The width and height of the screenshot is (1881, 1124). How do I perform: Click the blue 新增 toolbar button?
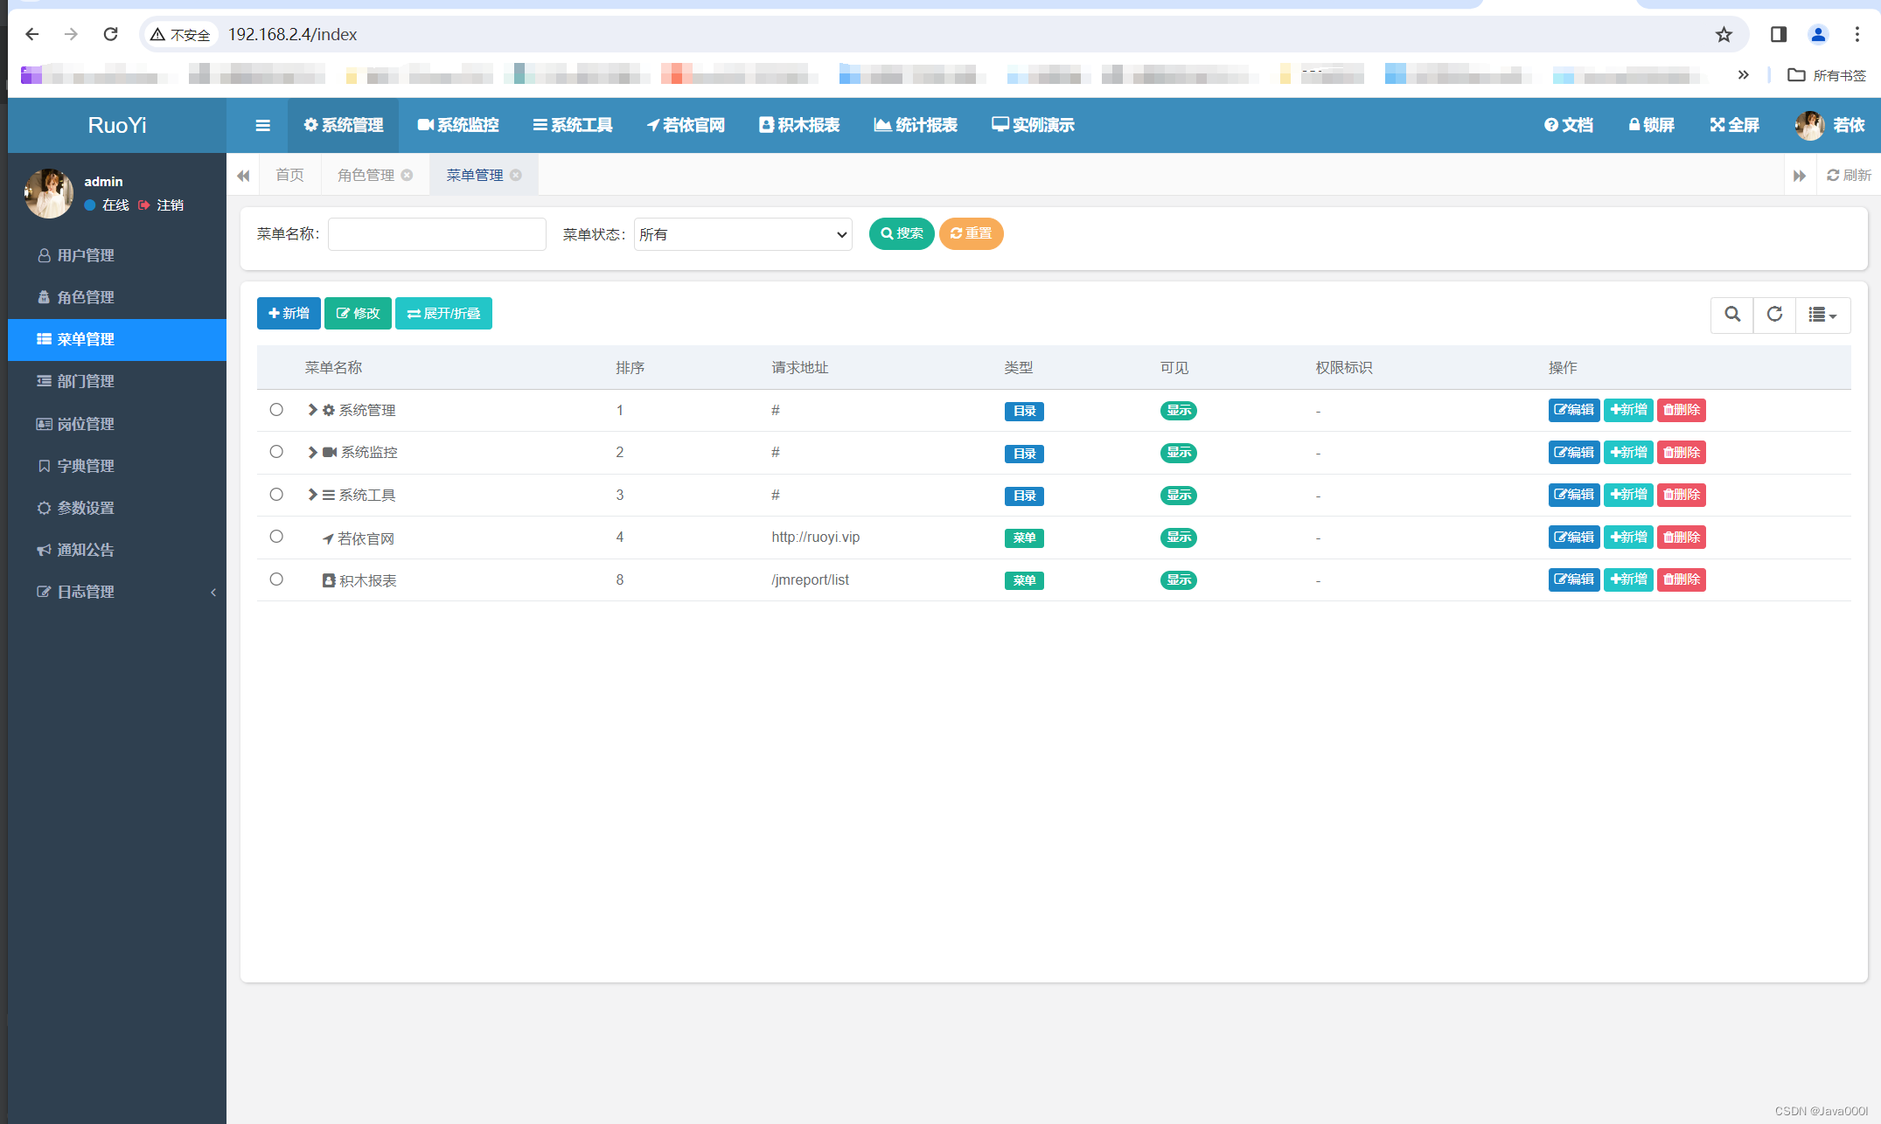click(x=289, y=314)
